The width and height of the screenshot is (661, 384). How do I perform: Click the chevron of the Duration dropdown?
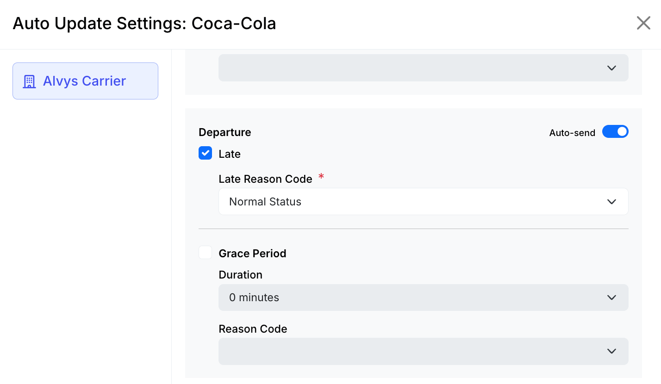611,297
